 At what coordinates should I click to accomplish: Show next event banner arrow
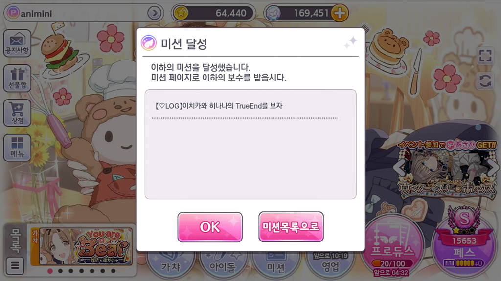click(493, 167)
